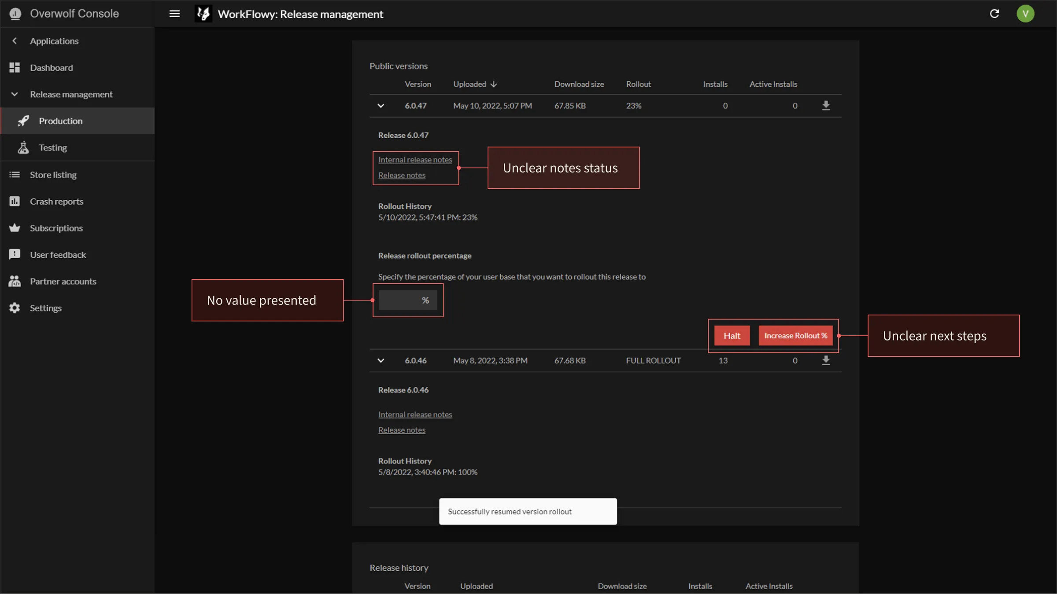Image resolution: width=1057 pixels, height=594 pixels.
Task: Click rollout history entry 5/8/2022 100%
Action: (428, 472)
